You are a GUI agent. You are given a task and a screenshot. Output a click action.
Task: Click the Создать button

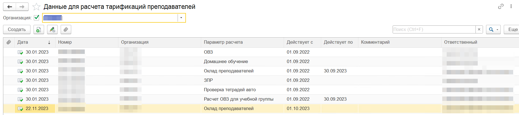tap(17, 30)
